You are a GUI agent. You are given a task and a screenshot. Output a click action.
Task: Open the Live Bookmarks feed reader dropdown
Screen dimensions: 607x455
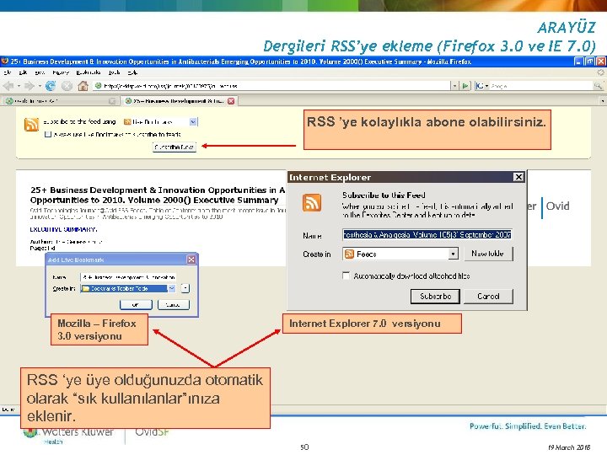tap(193, 122)
